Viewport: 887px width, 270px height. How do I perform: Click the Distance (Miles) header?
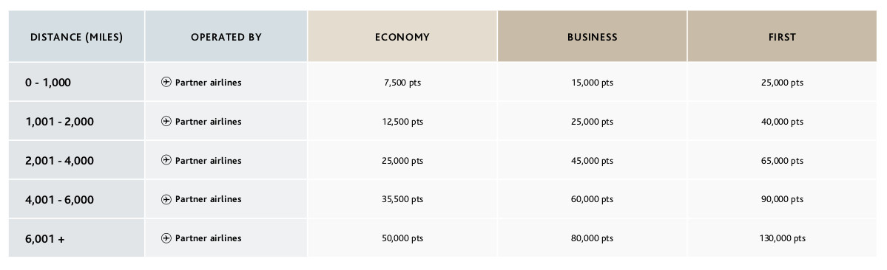point(76,36)
